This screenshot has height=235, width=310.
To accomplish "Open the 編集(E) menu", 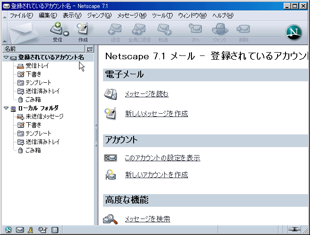I will click(48, 16).
